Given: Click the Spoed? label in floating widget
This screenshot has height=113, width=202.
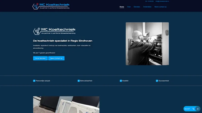Looking at the screenshot, I should pyautogui.click(x=187, y=109).
